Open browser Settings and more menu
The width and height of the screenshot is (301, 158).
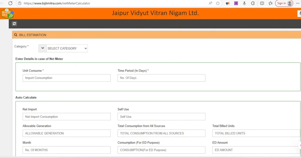coord(297,3)
